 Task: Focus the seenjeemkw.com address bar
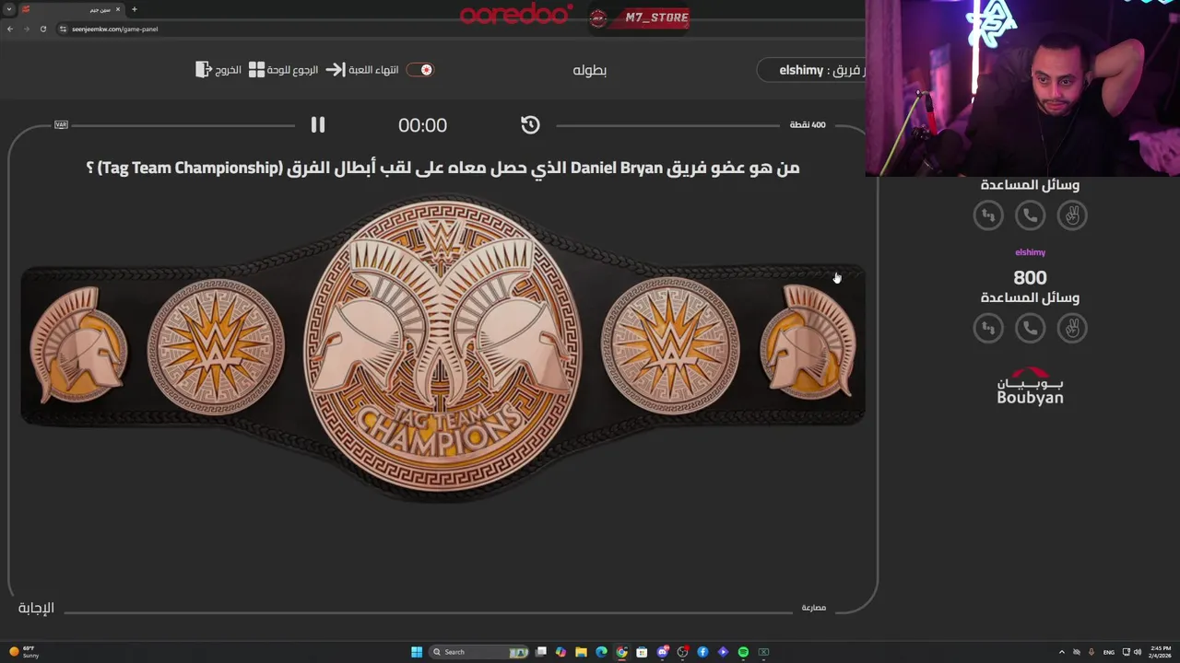tap(461, 29)
